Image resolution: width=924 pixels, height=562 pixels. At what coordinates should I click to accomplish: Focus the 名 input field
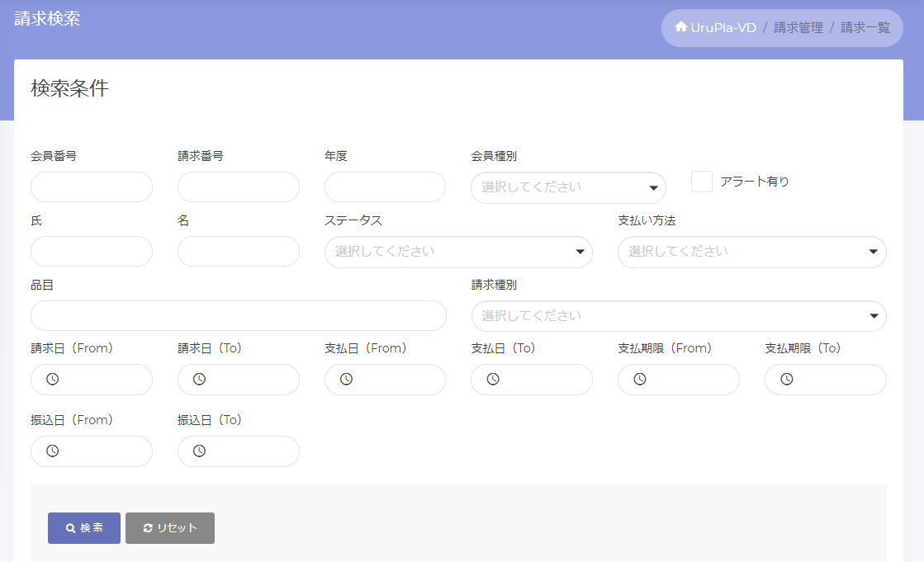238,252
